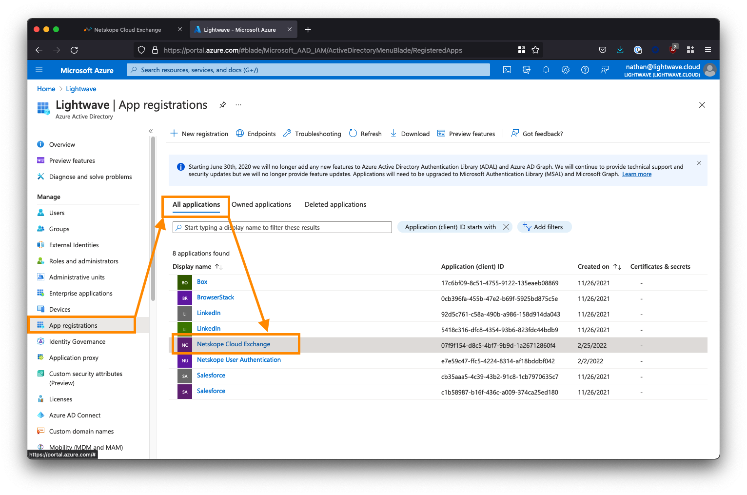Switch to the Deleted applications tab
The width and height of the screenshot is (747, 495).
click(x=335, y=204)
